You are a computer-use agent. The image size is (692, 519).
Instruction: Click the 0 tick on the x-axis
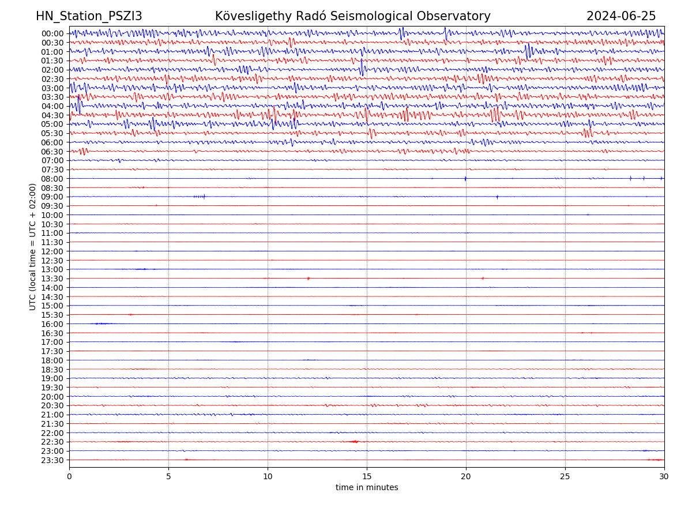tap(69, 476)
